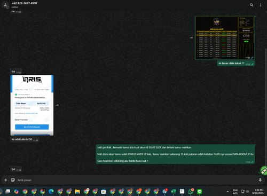
Task: Open Microsoft Store from the taskbar
Action: click(104, 191)
